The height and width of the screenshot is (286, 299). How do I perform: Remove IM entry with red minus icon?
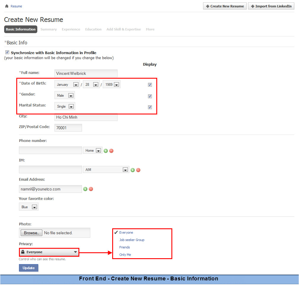138,170
